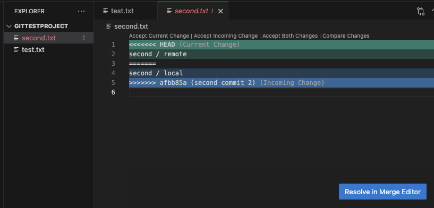Place cursor on empty line 6

pyautogui.click(x=282, y=92)
